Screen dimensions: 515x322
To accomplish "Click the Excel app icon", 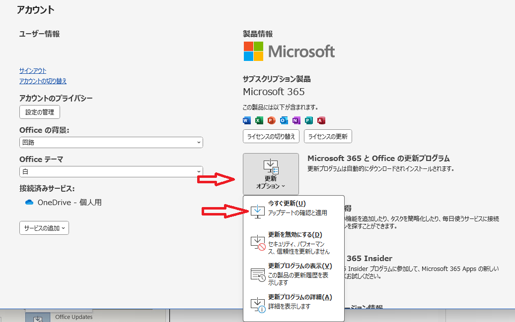I will click(x=259, y=120).
